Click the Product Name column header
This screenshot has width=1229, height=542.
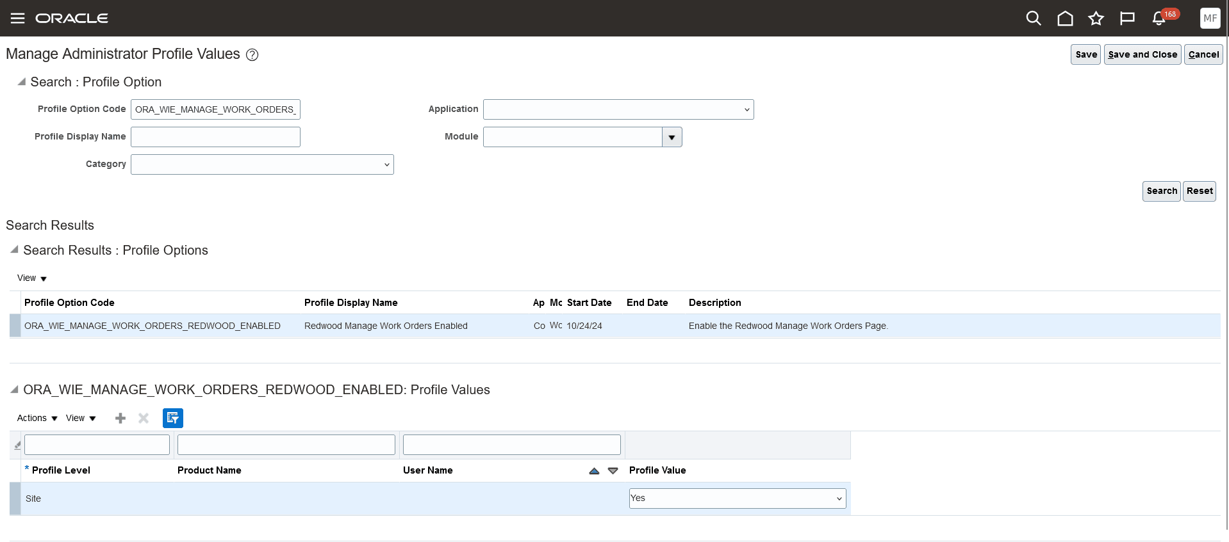coord(210,470)
